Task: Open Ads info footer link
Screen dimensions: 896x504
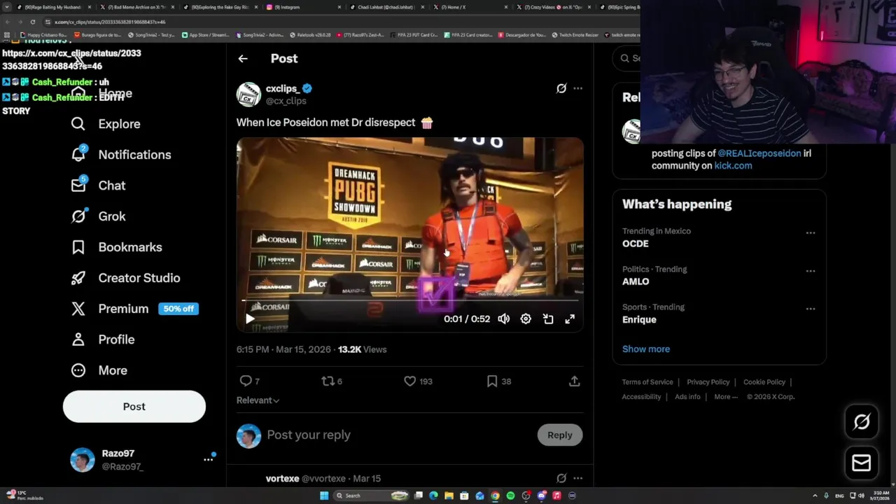Action: point(687,397)
